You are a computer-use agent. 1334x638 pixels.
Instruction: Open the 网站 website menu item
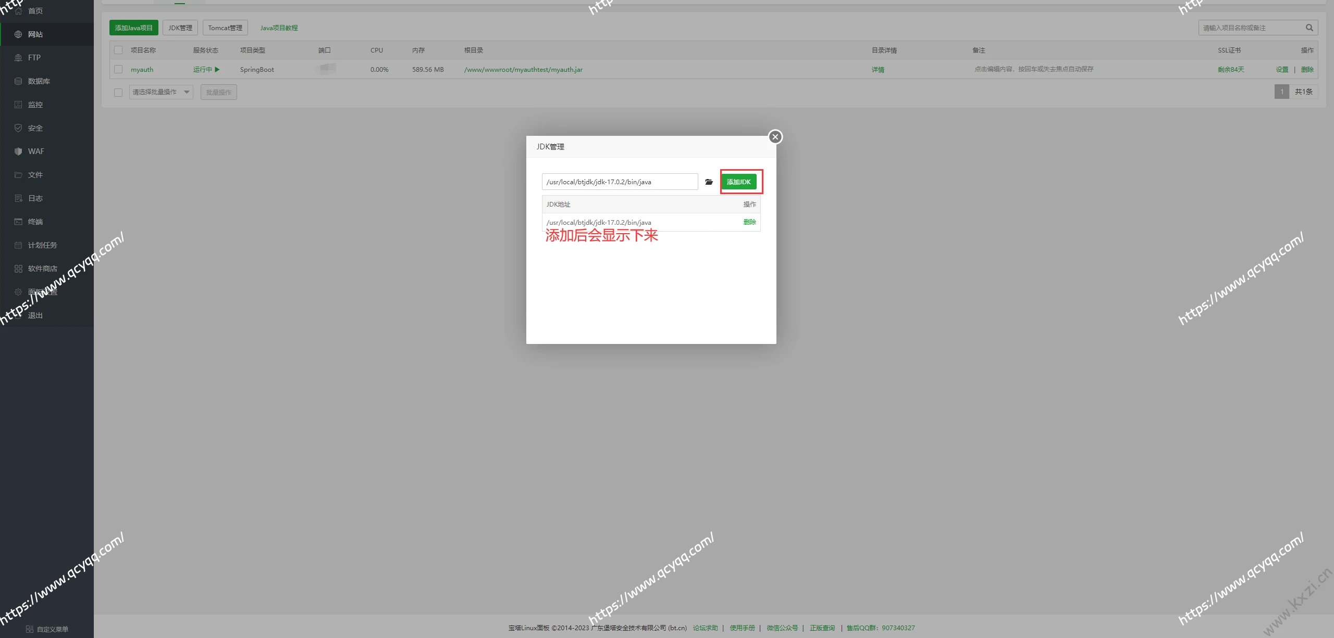[35, 34]
